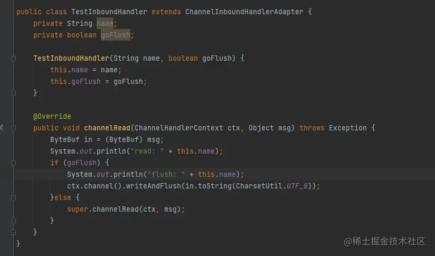Click ByteBuf type in 'ByteBuf in' declaration
The height and width of the screenshot is (256, 435).
click(x=64, y=139)
